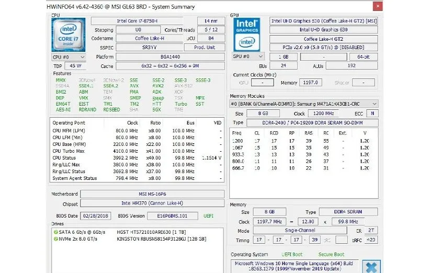Select the HGST 1 TB drive entry

[x=161, y=232]
